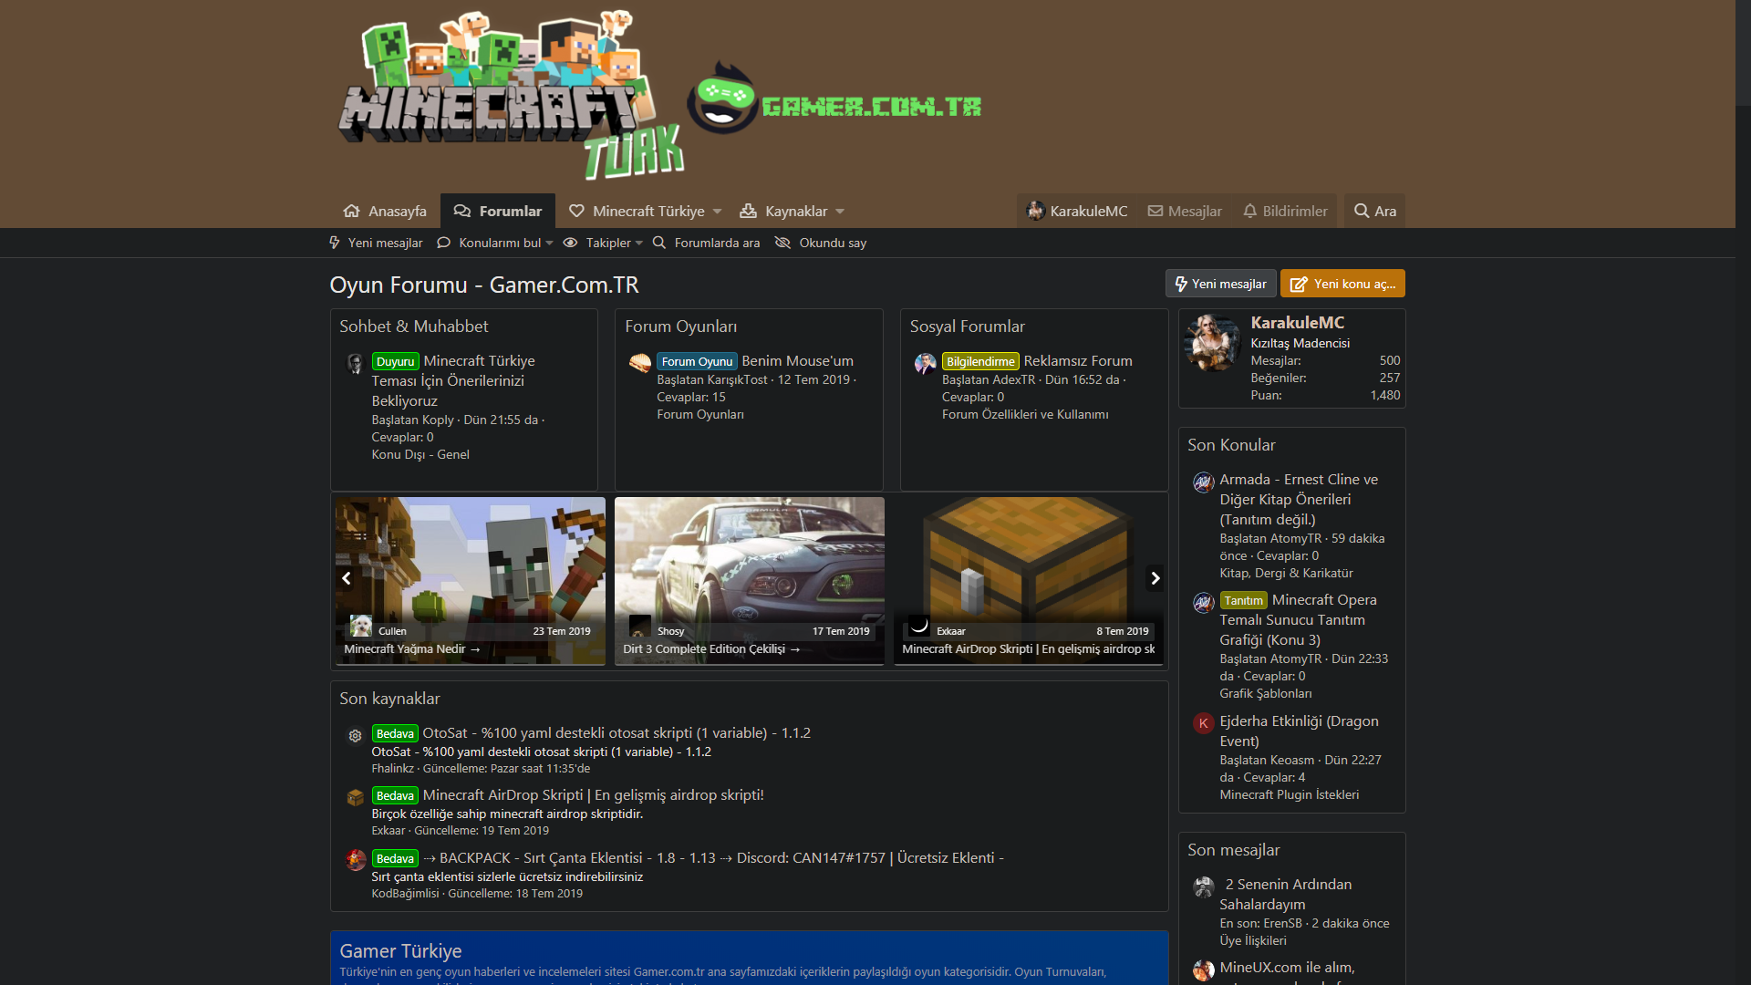Expand Kaynaklar menu arrow
Image resolution: width=1751 pixels, height=985 pixels.
[840, 212]
